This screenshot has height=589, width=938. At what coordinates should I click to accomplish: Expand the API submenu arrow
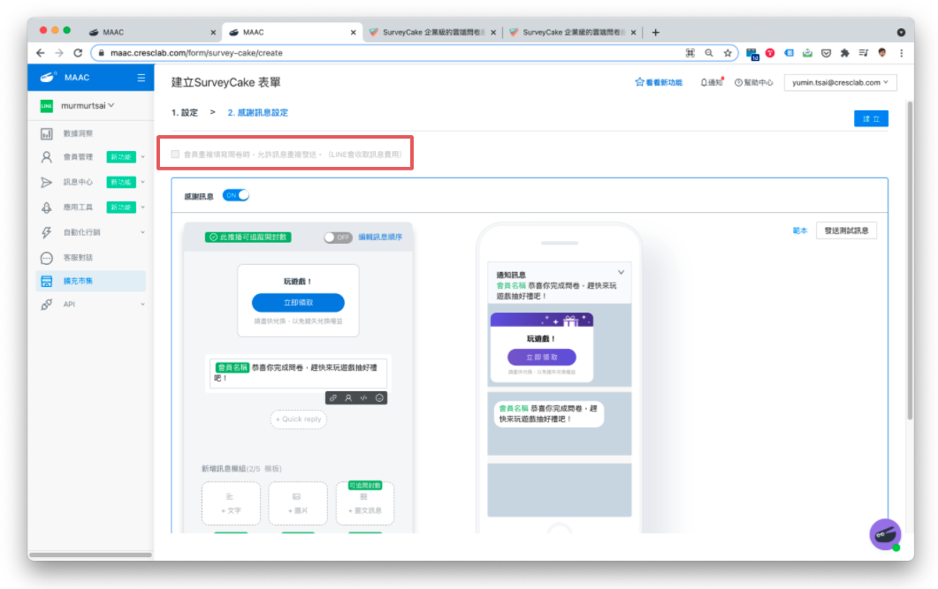143,305
